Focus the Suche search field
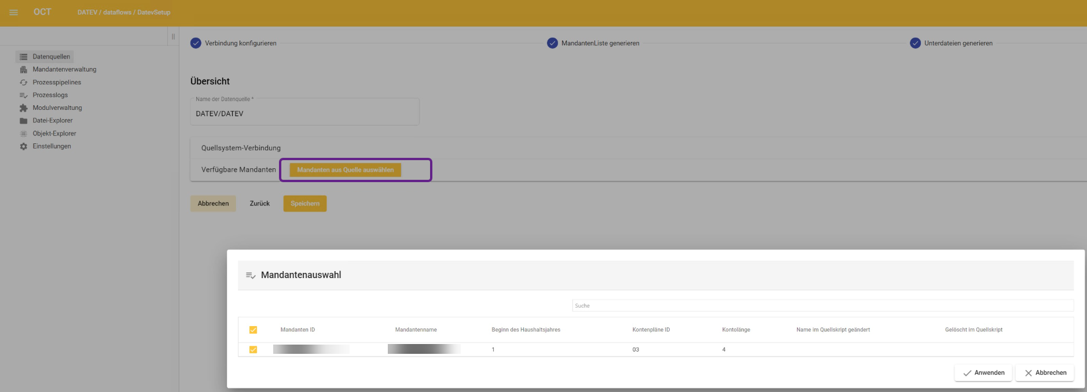The image size is (1087, 392). (x=822, y=305)
